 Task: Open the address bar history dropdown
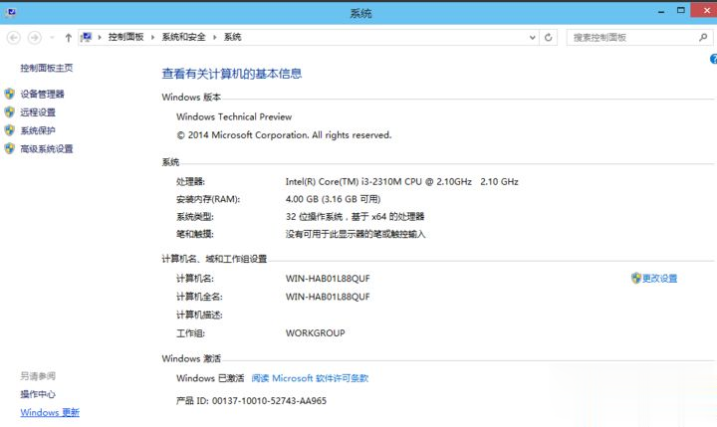pyautogui.click(x=532, y=38)
